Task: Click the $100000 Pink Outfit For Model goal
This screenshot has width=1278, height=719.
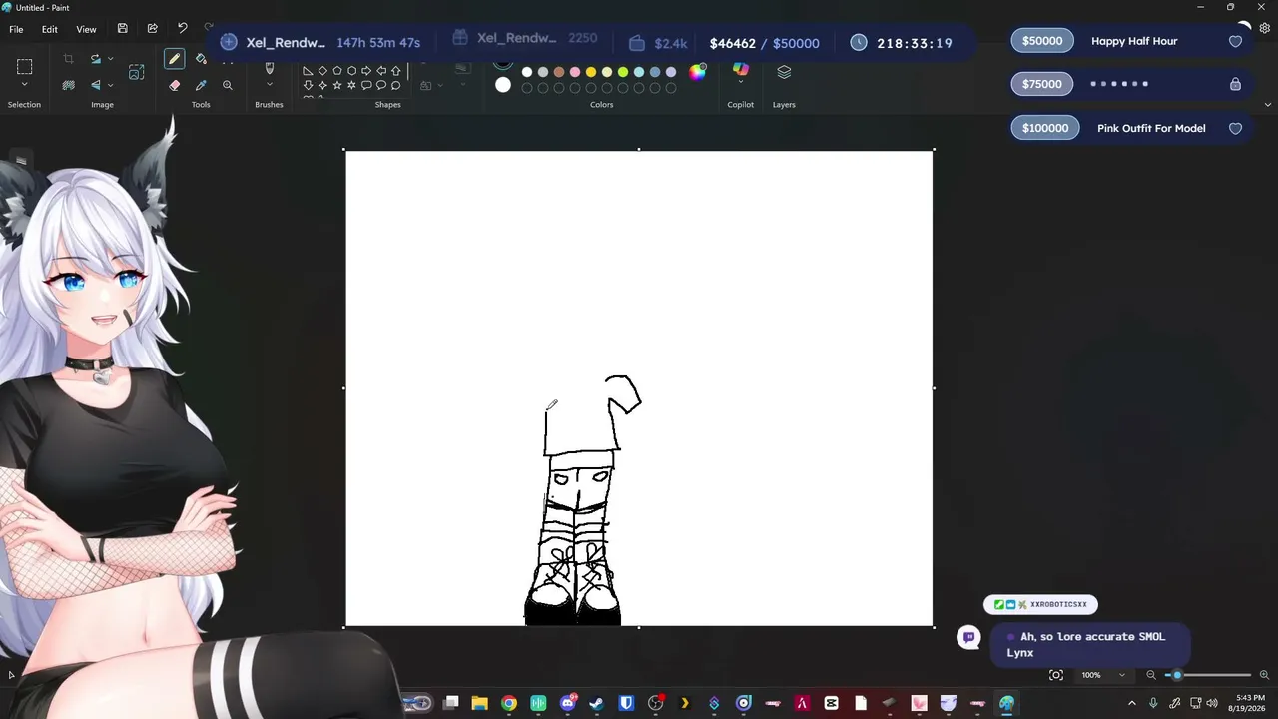Action: tap(1130, 128)
